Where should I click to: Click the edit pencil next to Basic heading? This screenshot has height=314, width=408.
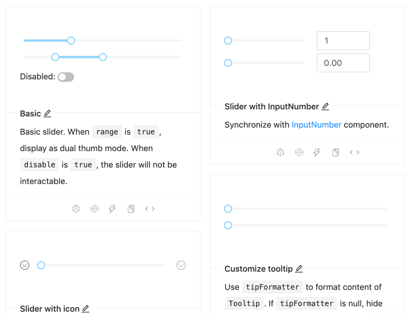[x=47, y=113]
